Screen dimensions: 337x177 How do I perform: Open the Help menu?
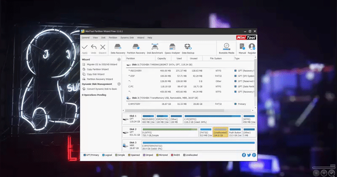pos(150,38)
